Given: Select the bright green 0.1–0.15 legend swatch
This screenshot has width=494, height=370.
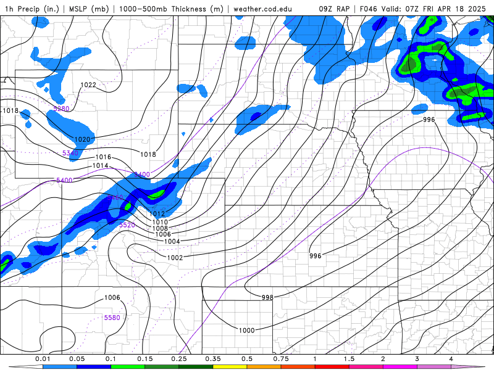Looking at the screenshot, I should [128, 367].
